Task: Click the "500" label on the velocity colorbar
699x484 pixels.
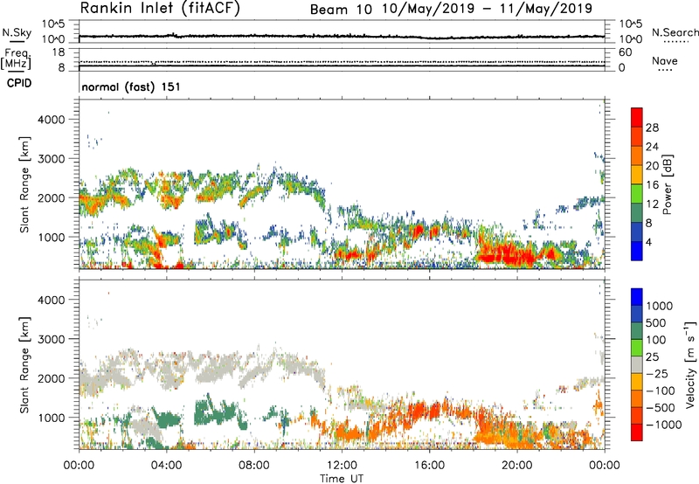Action: pyautogui.click(x=656, y=323)
